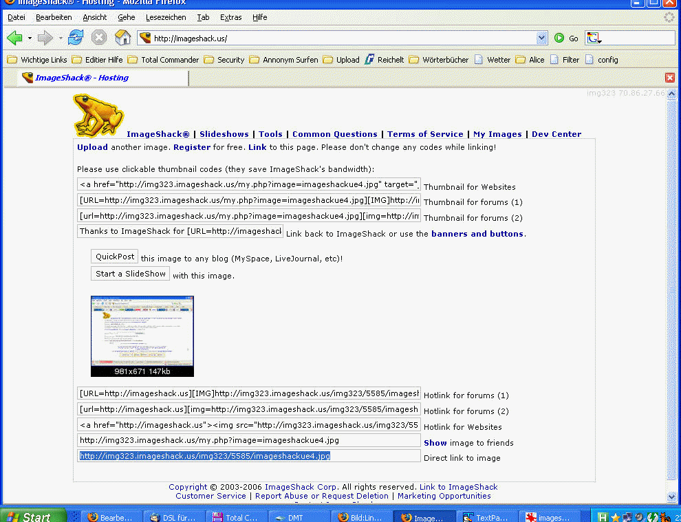681x522 pixels.
Task: Open the Windows Start button
Action: (33, 516)
